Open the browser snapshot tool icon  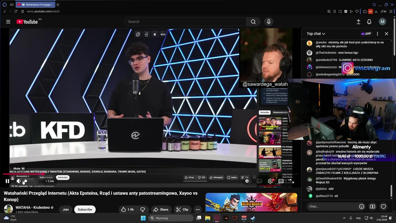point(340,11)
